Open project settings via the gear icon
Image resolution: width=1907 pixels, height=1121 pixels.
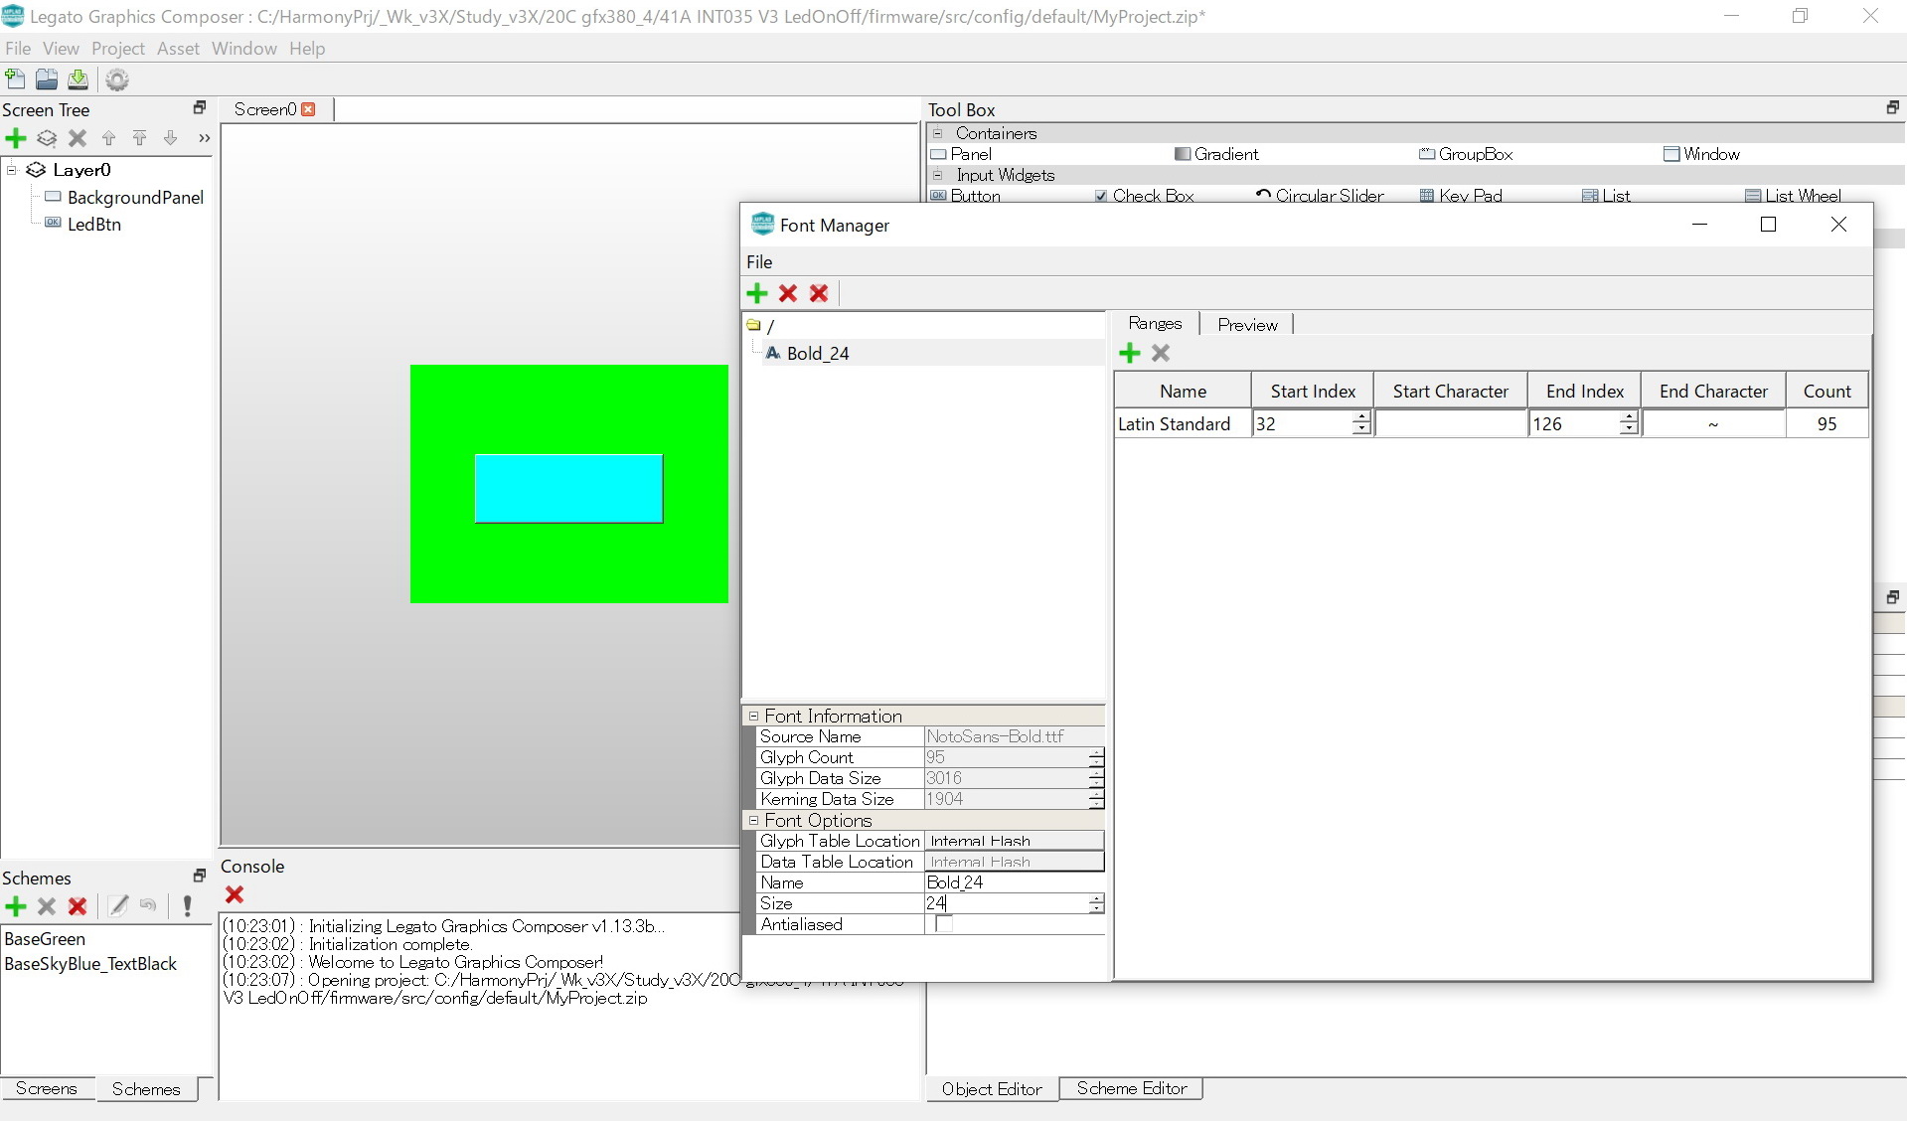pos(117,80)
